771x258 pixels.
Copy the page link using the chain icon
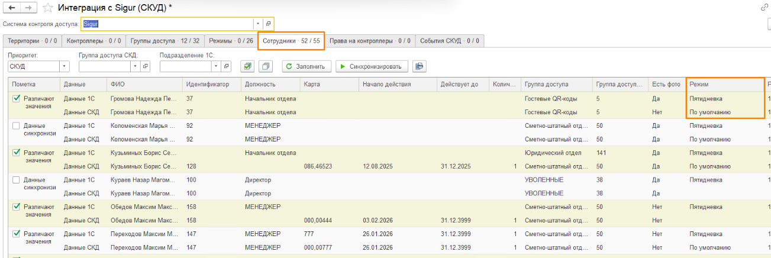click(x=764, y=8)
